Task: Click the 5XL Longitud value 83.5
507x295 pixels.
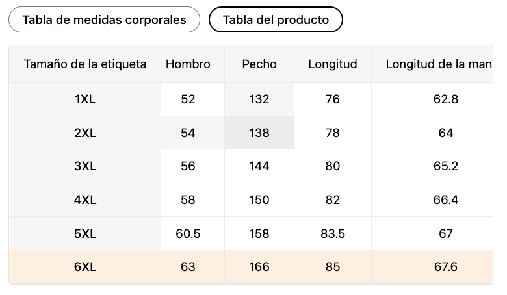Action: click(x=333, y=233)
